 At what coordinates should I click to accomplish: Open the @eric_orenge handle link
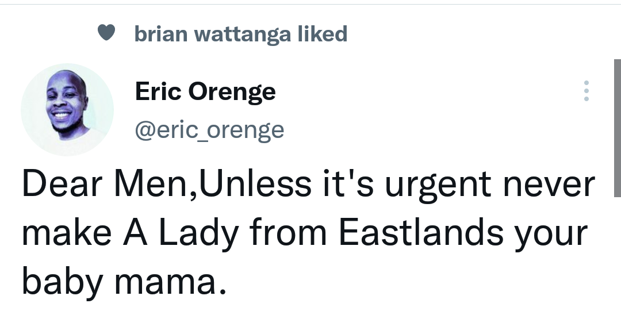click(x=209, y=130)
